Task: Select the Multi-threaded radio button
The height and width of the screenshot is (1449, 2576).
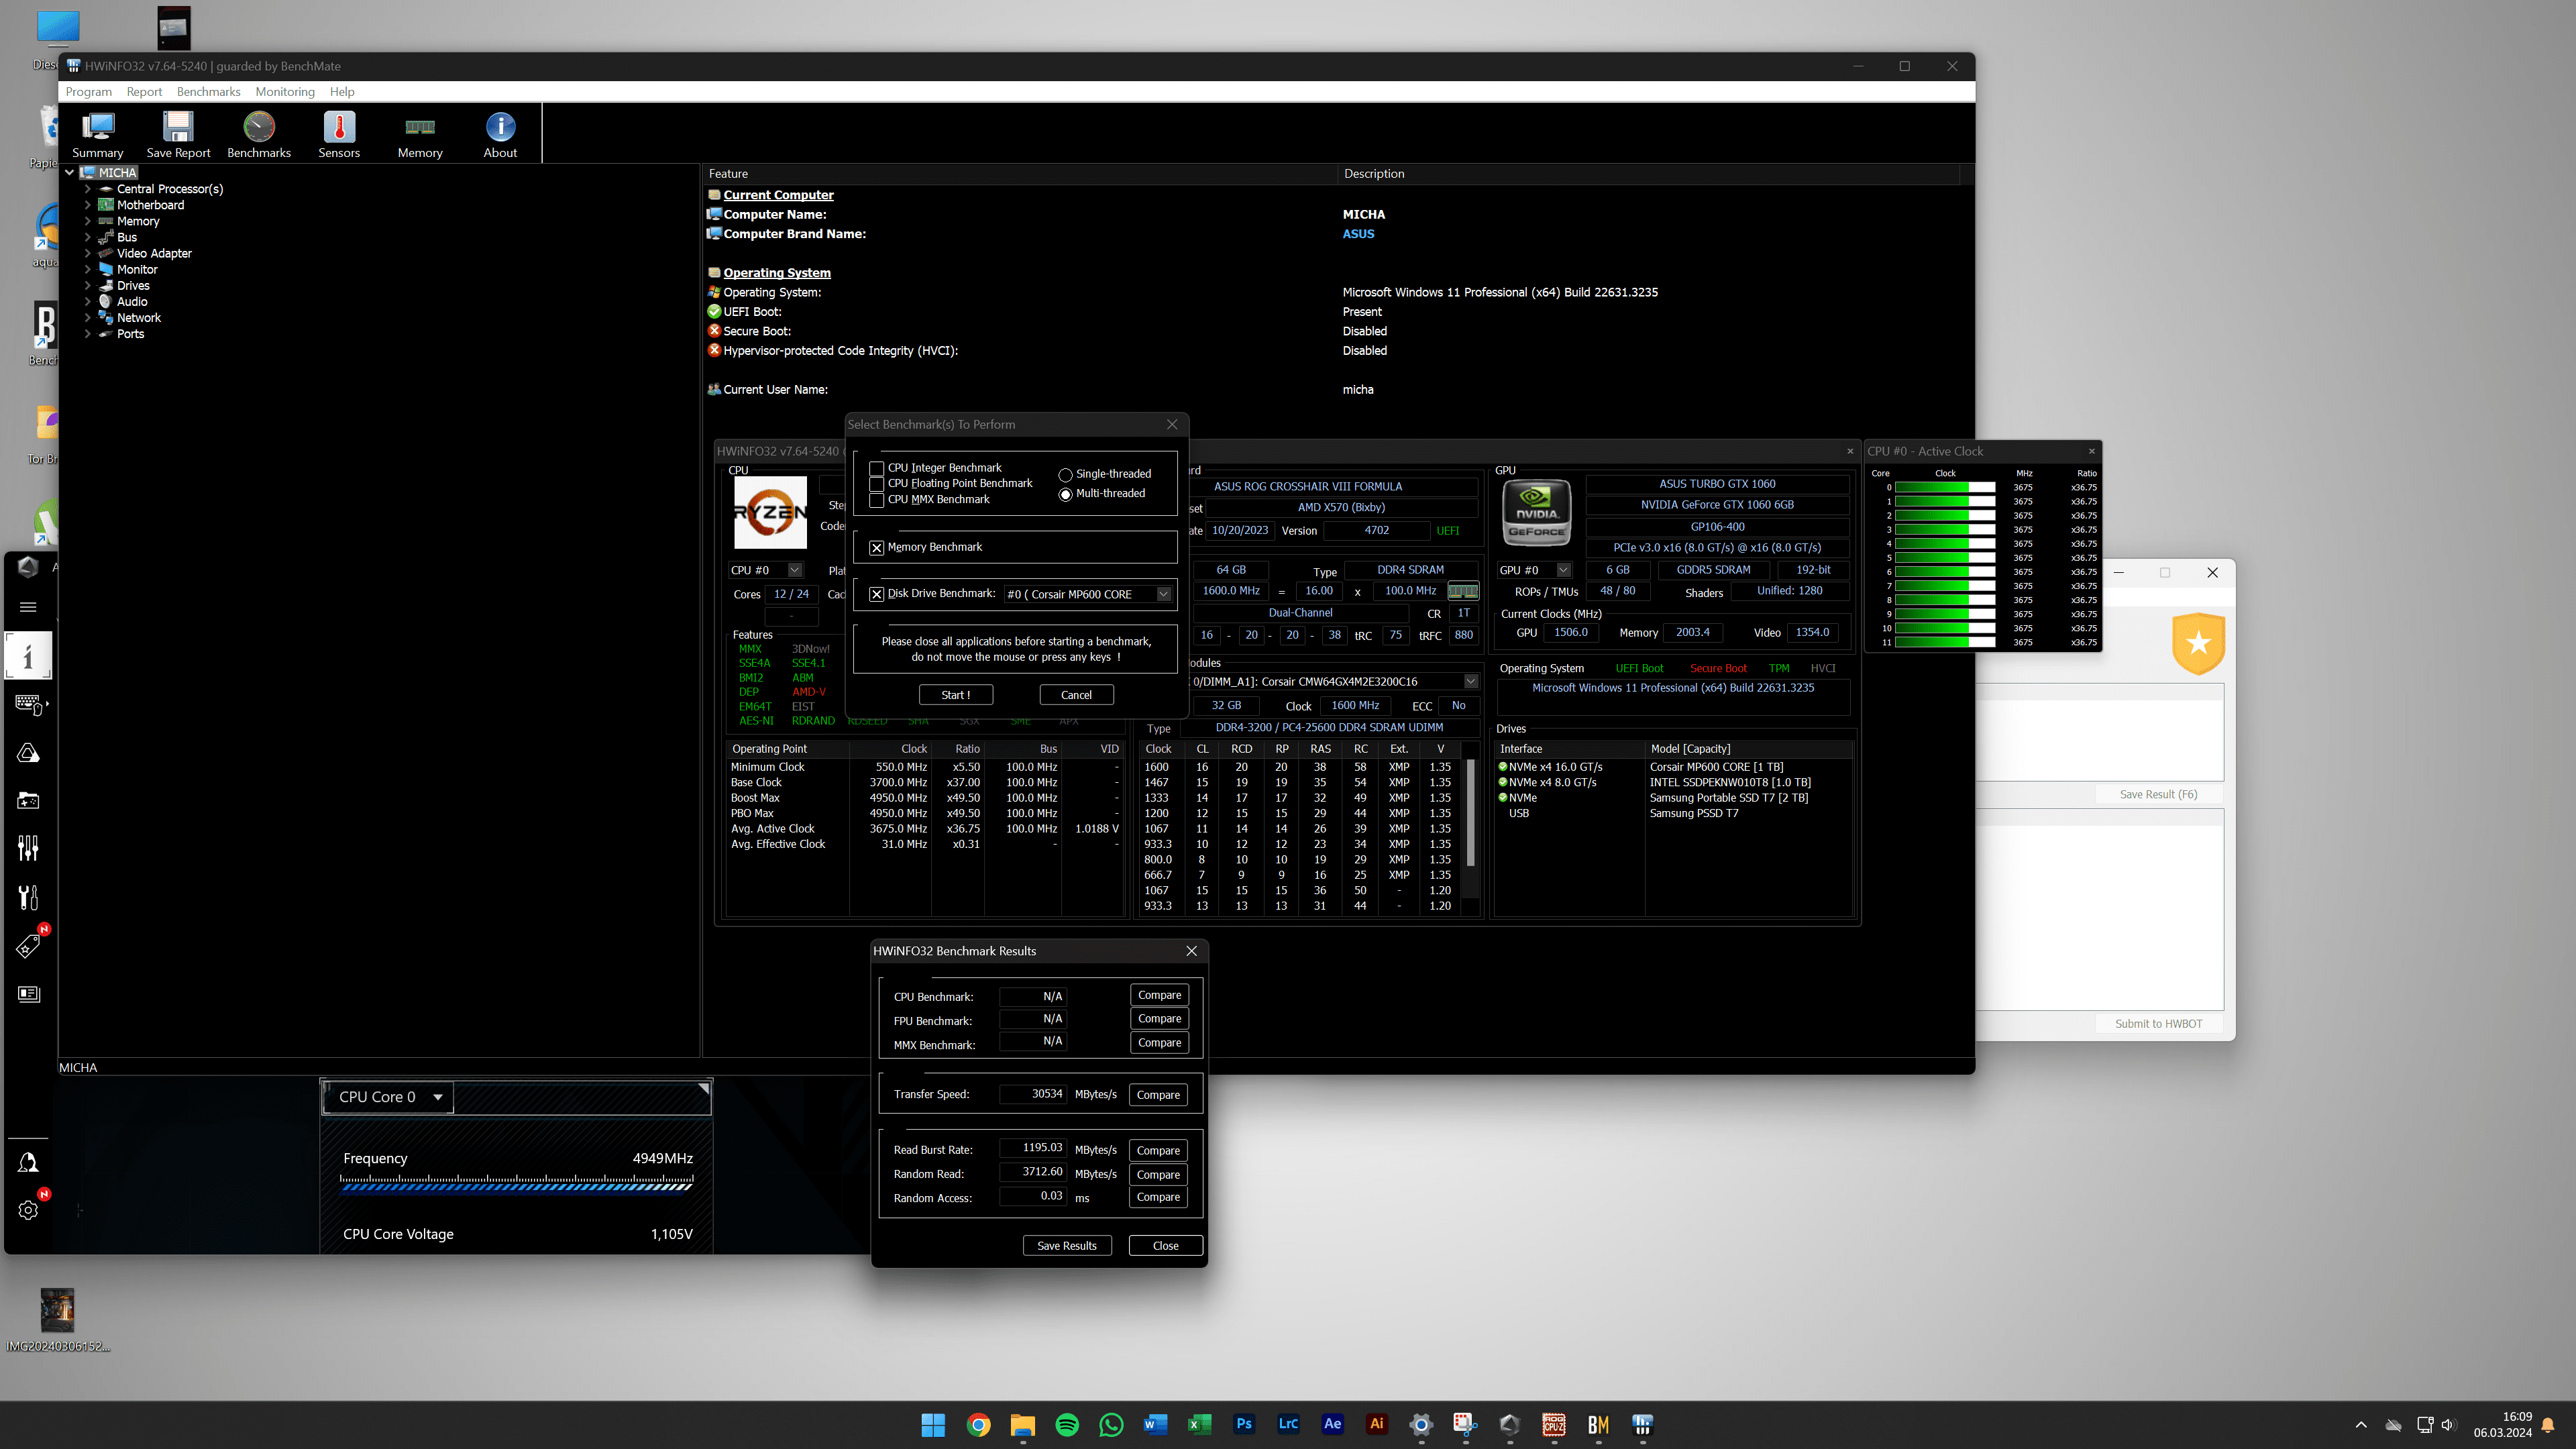Action: [x=1065, y=494]
